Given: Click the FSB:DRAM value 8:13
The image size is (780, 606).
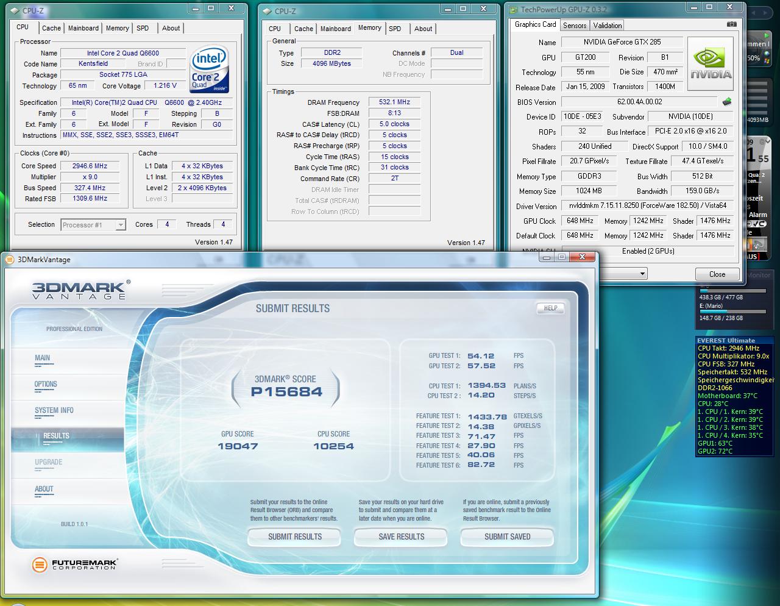Looking at the screenshot, I should (394, 113).
